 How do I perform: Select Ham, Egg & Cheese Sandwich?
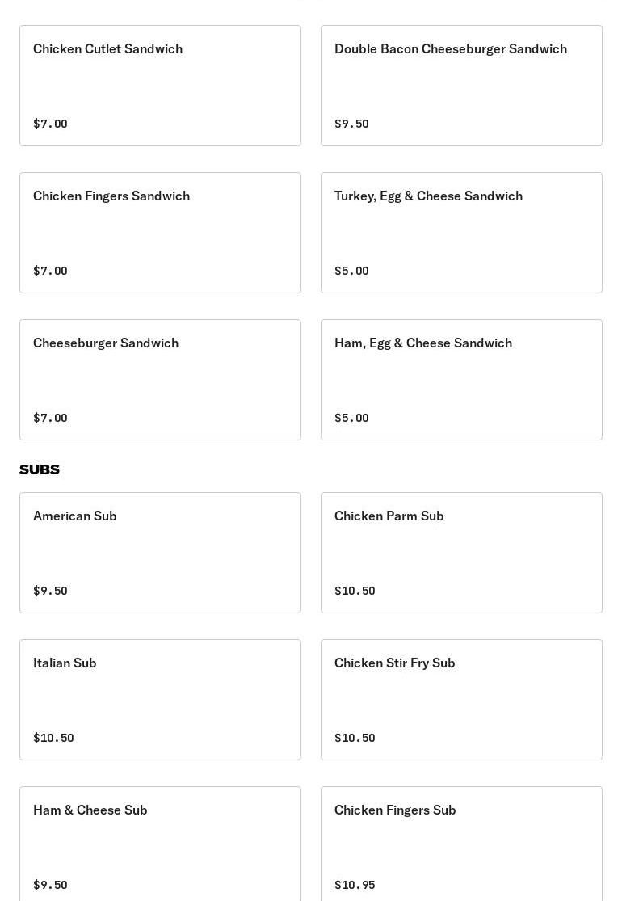pos(461,380)
